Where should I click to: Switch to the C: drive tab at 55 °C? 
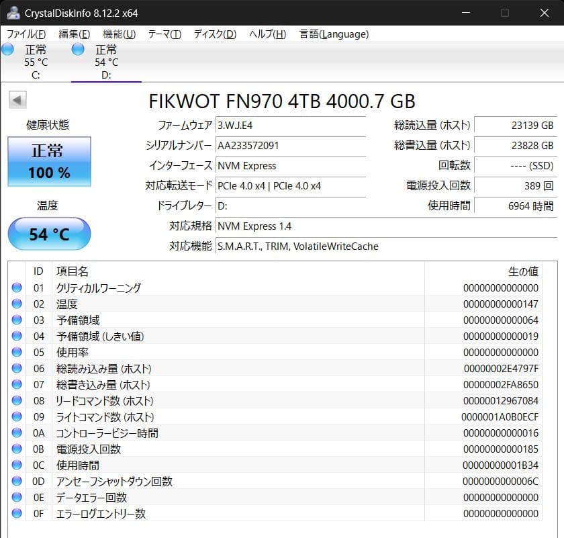[x=36, y=62]
